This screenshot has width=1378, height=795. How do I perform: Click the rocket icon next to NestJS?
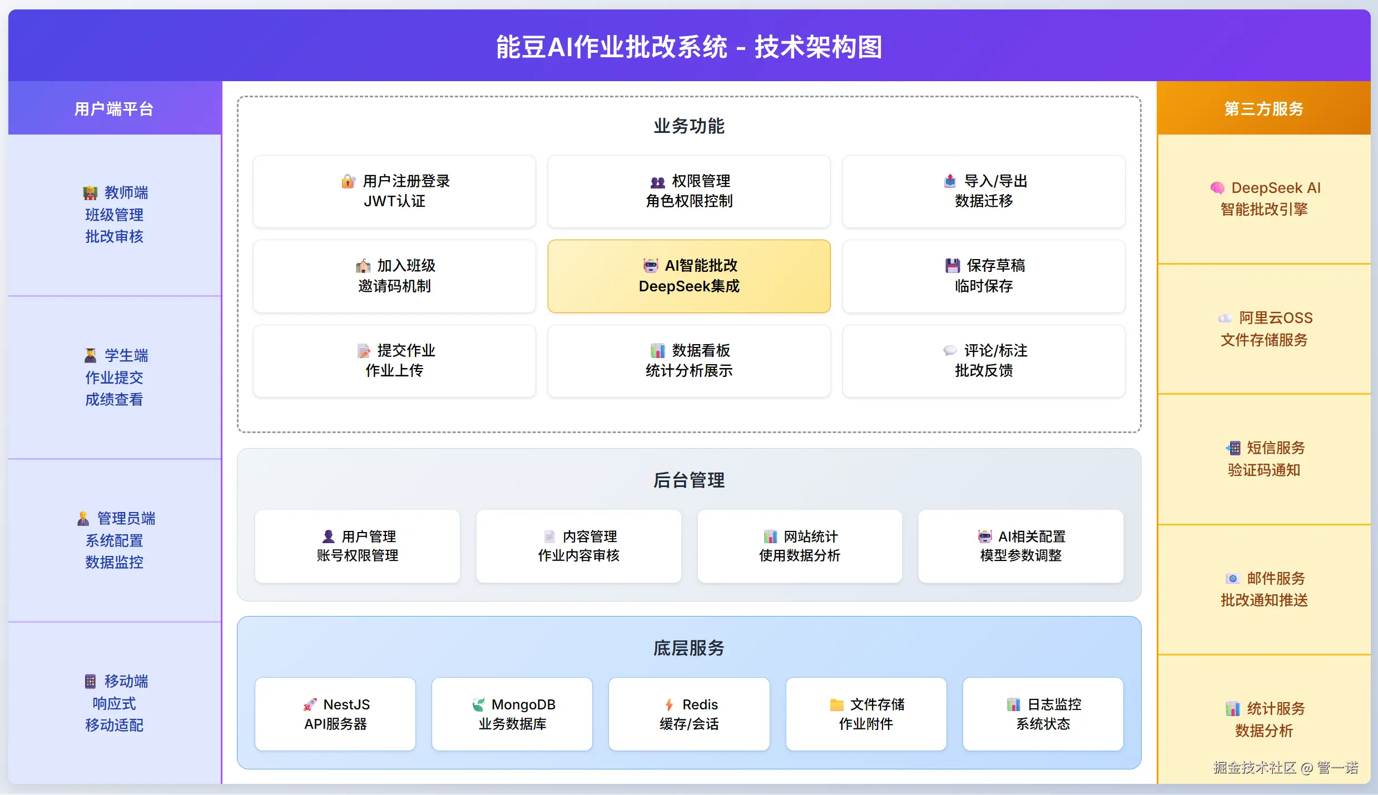point(310,705)
